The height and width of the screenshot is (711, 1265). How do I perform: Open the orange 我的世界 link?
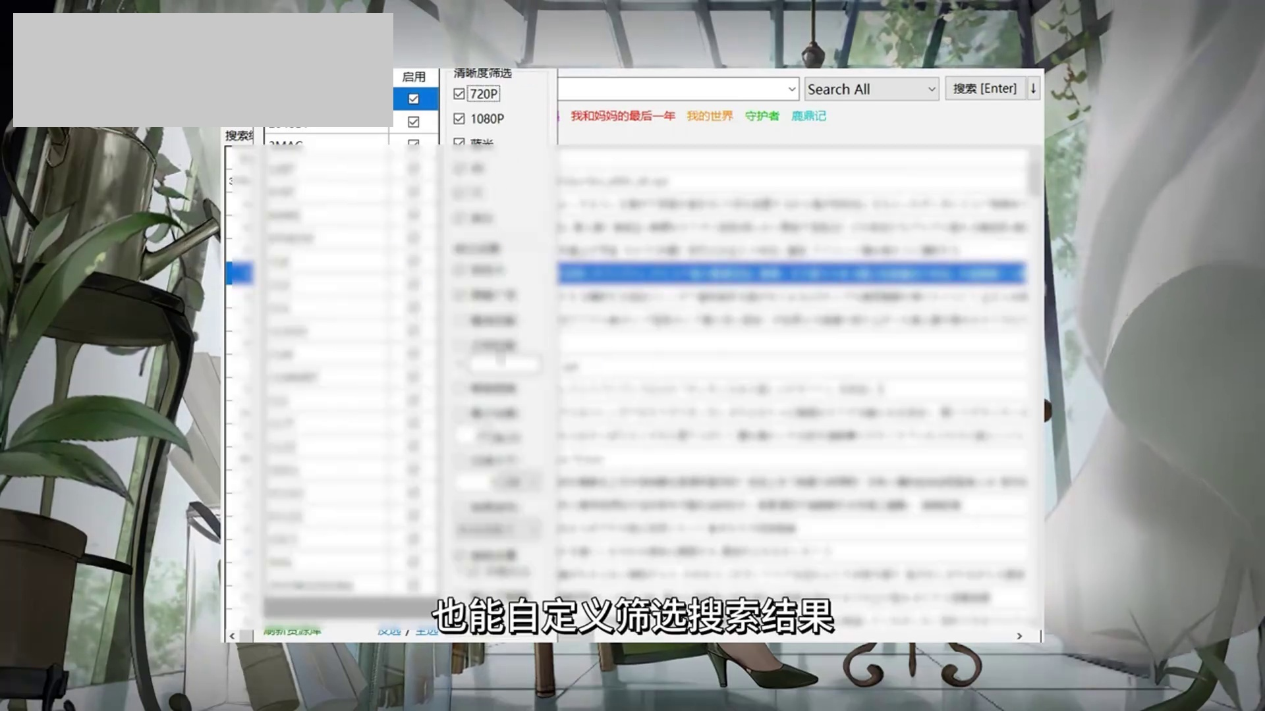coord(710,117)
